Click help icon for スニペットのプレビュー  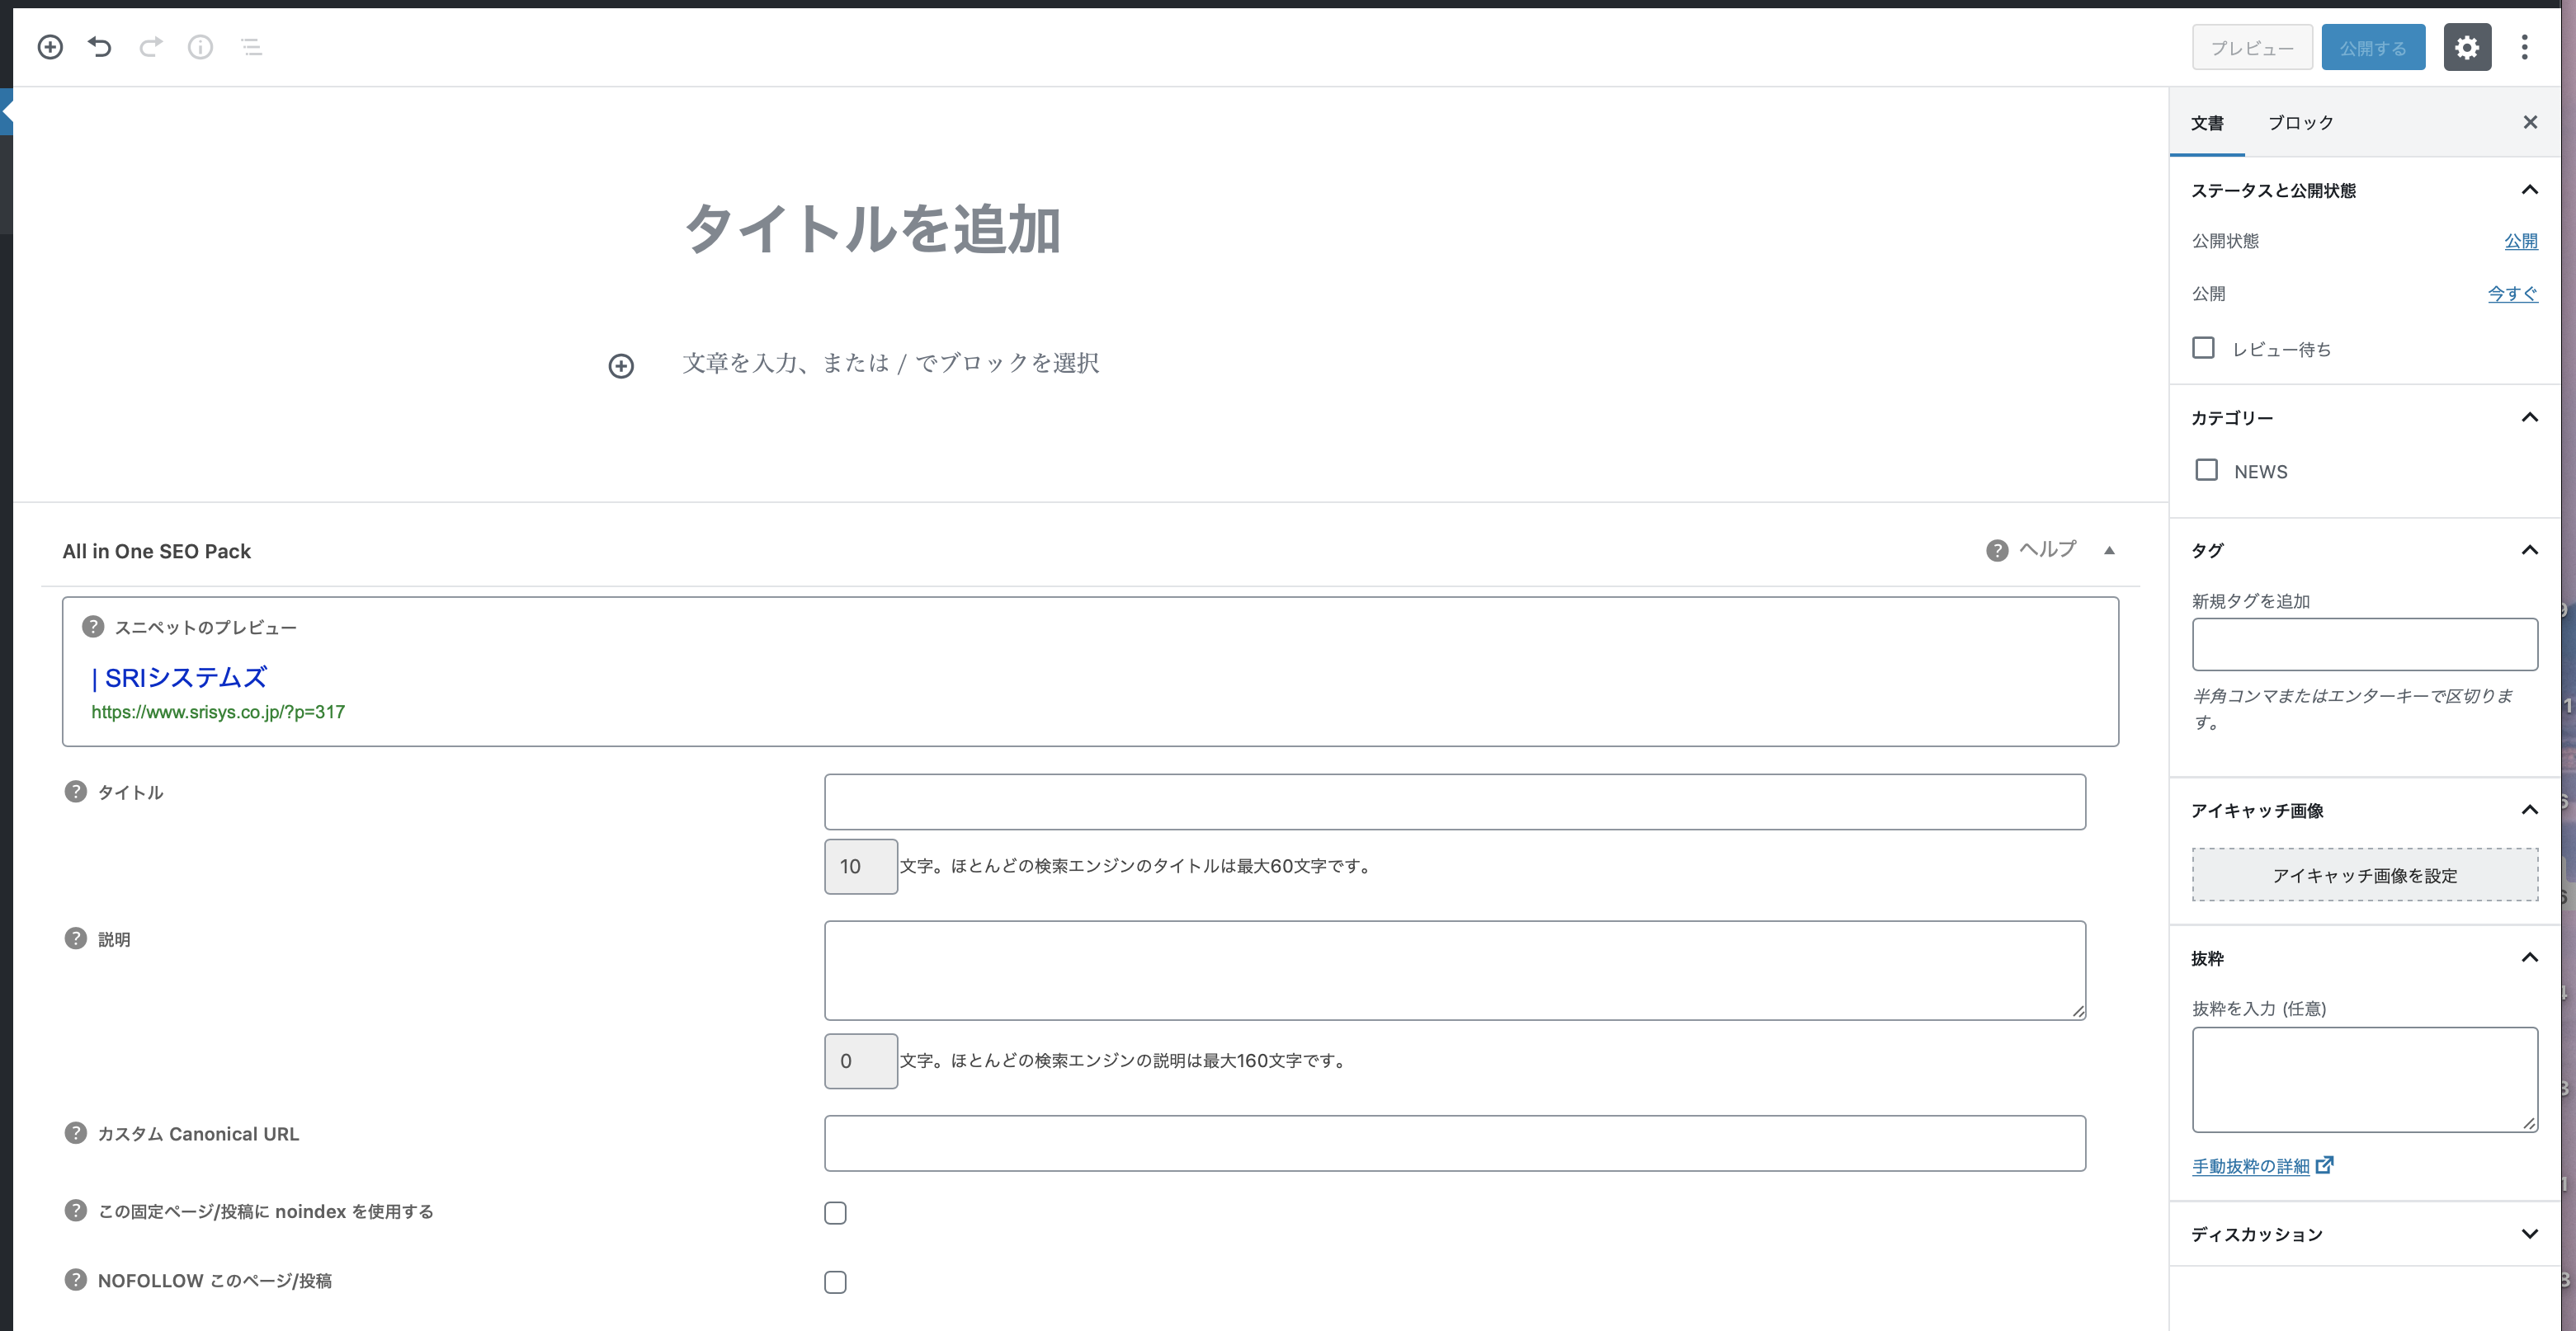click(93, 627)
